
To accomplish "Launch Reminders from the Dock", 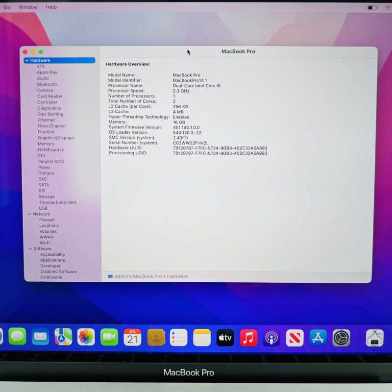I will (178, 338).
